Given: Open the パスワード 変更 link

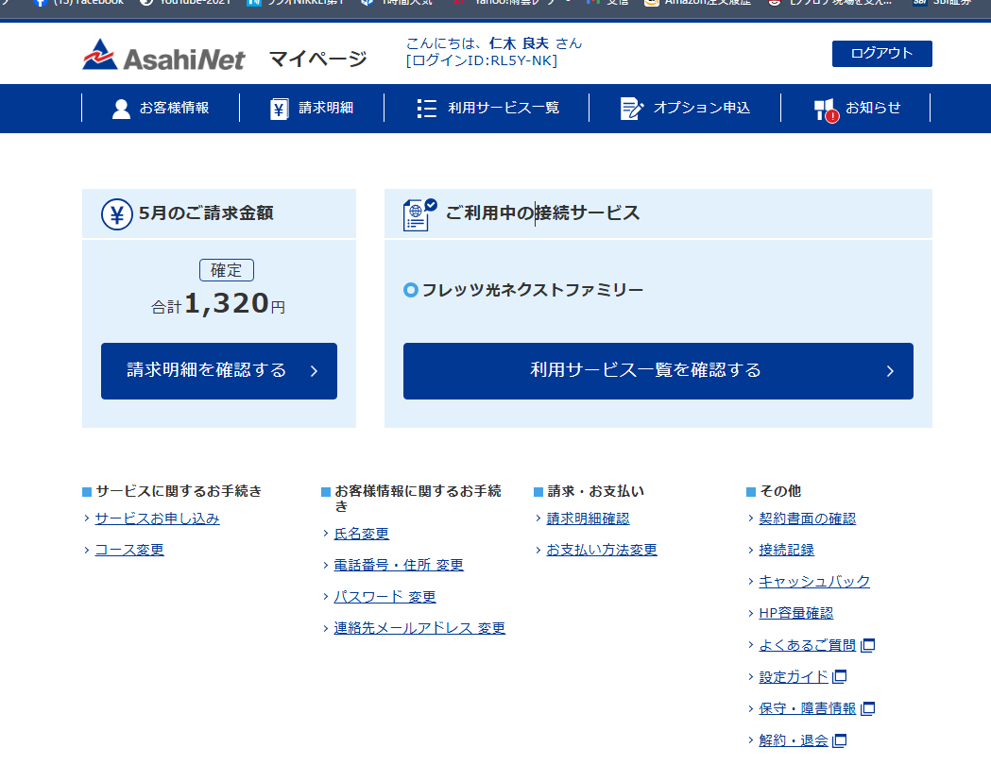Looking at the screenshot, I should [384, 597].
